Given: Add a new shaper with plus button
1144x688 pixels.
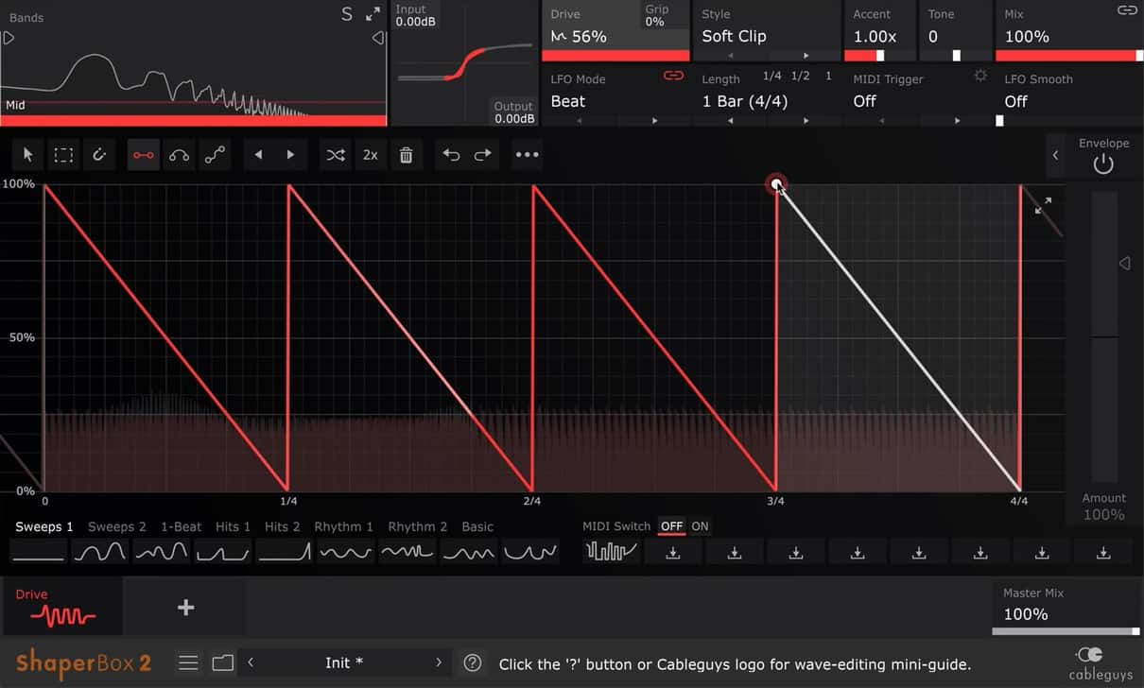Looking at the screenshot, I should click(186, 608).
